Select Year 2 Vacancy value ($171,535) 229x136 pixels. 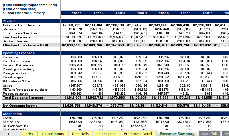click(x=97, y=29)
